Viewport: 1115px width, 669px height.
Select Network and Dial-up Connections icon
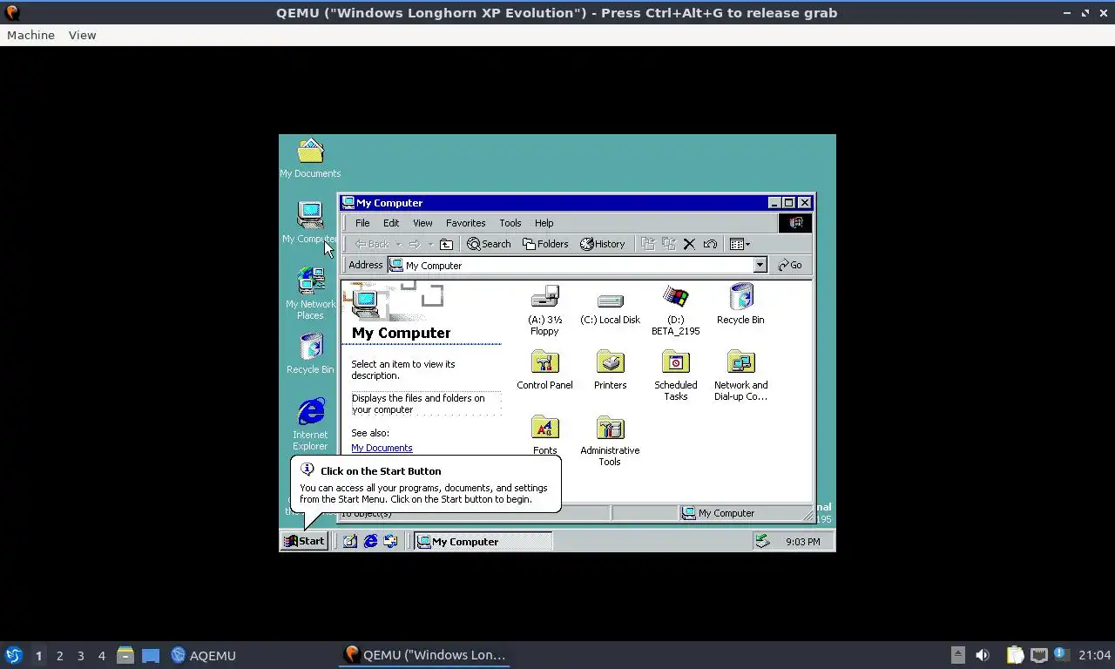[740, 362]
